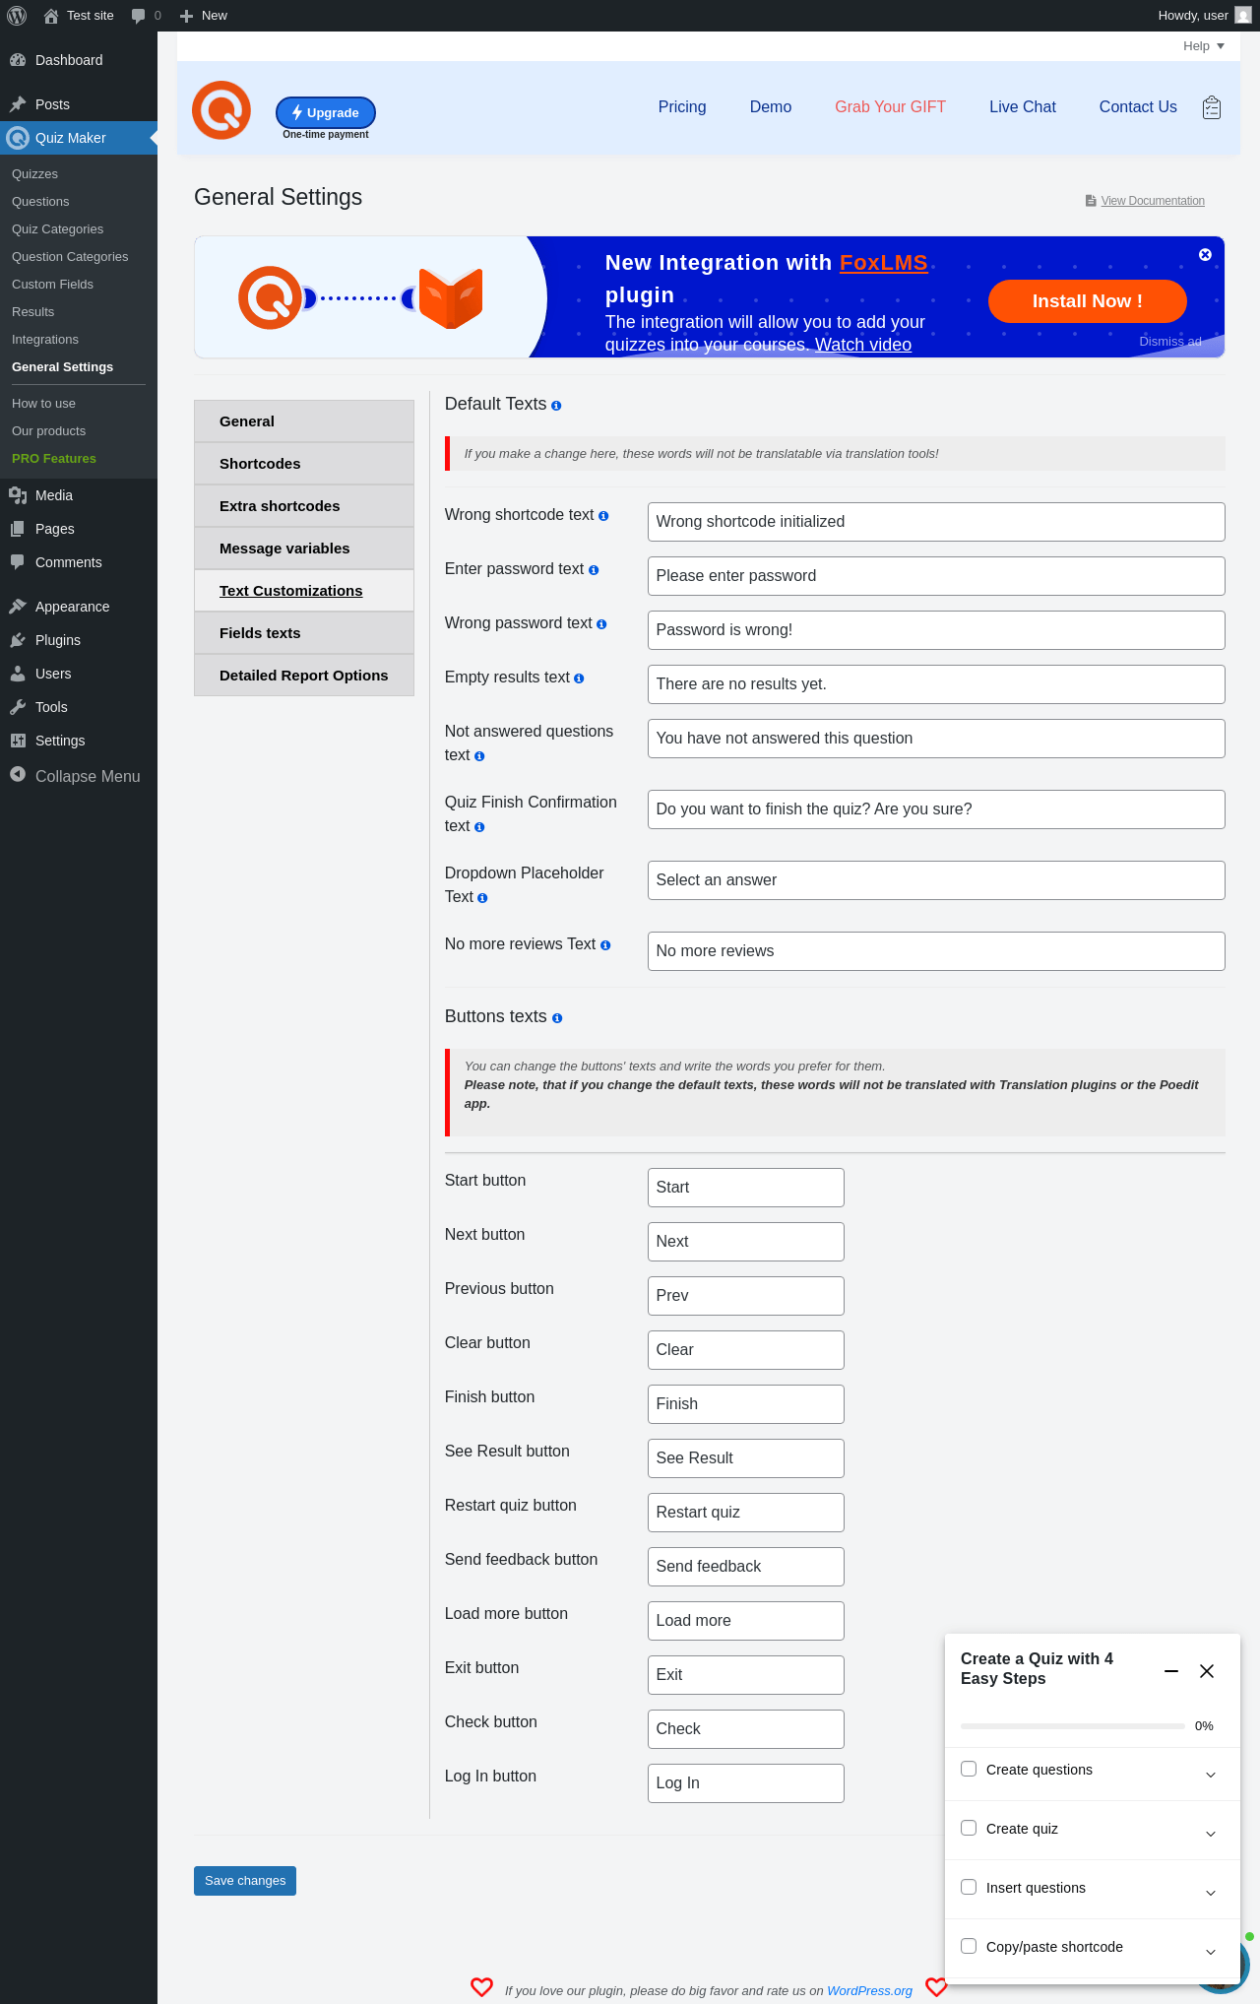This screenshot has width=1260, height=2004.
Task: Click info icon next to Buttons texts
Action: click(x=557, y=1018)
